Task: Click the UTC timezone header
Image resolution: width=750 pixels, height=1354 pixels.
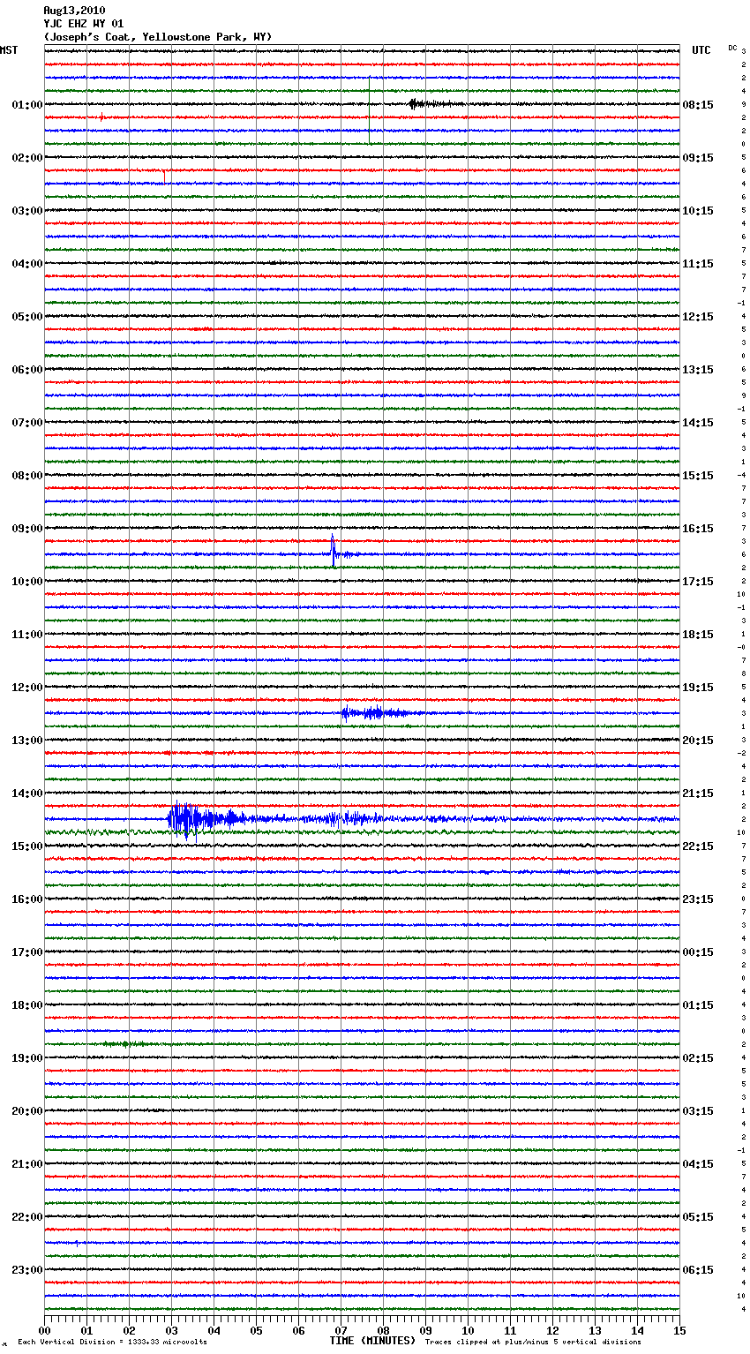Action: (x=701, y=50)
